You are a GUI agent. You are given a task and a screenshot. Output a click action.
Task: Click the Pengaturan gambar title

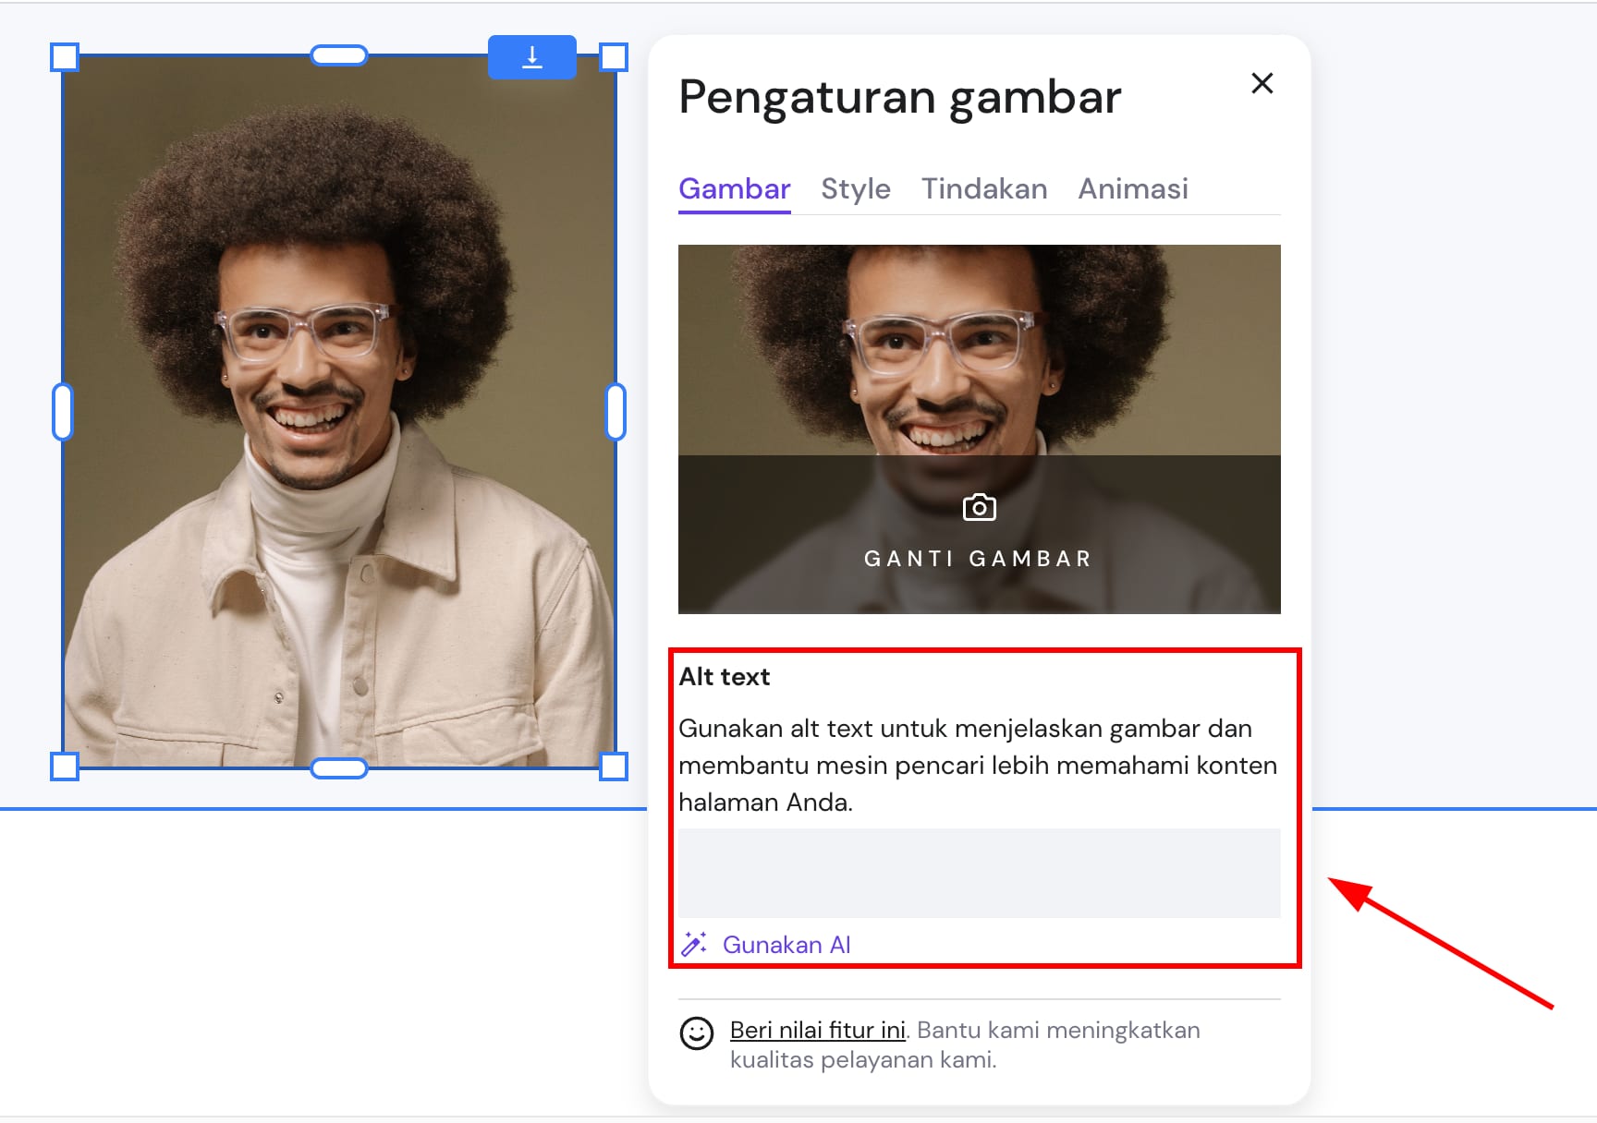click(x=900, y=97)
